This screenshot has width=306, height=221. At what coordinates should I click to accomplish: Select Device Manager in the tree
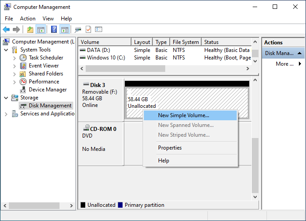pos(48,90)
